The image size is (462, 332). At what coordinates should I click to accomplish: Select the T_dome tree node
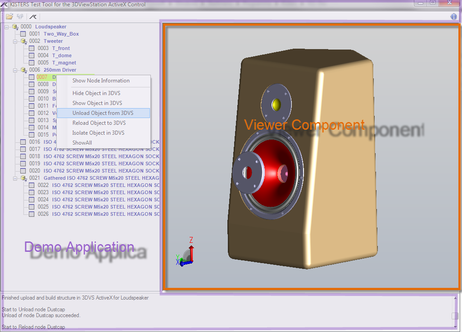point(54,55)
